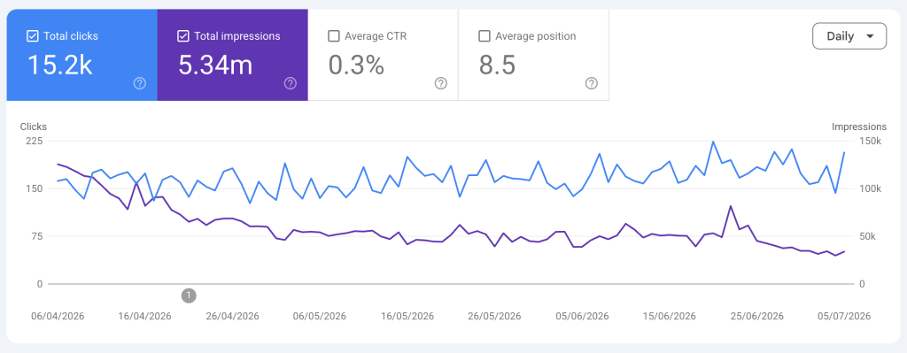The image size is (907, 353).
Task: Click the 15/06/2026 date label
Action: point(670,316)
